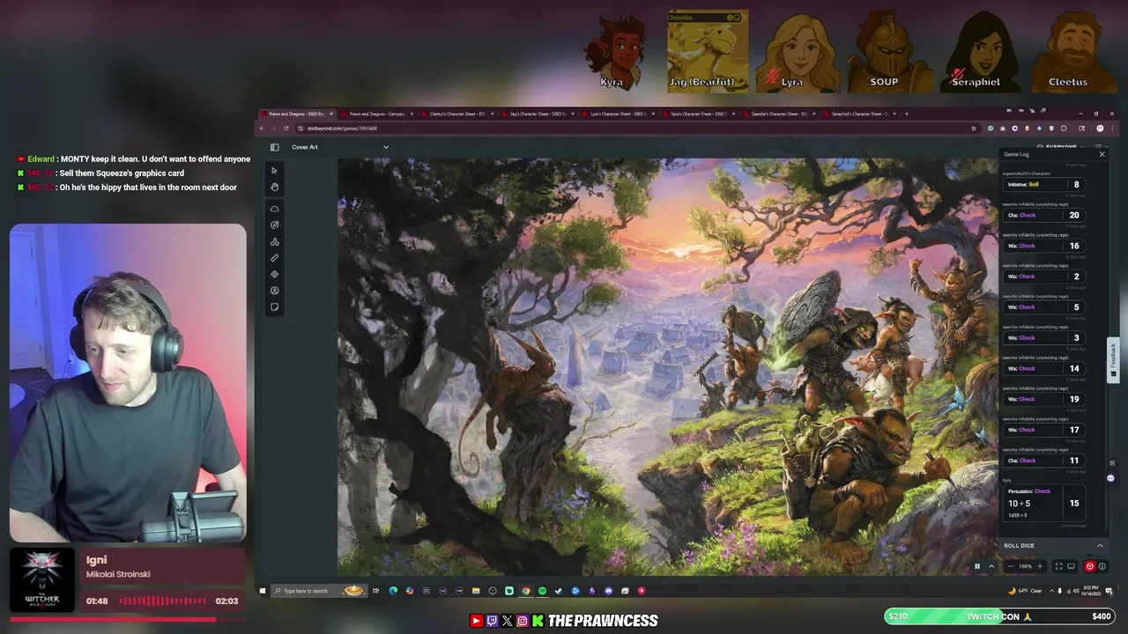Open Chrome from the taskbar
1128x634 pixels.
(525, 591)
